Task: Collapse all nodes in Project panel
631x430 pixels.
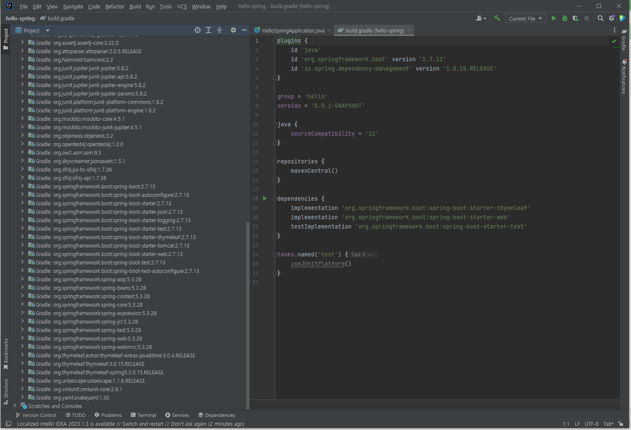Action: [219, 30]
